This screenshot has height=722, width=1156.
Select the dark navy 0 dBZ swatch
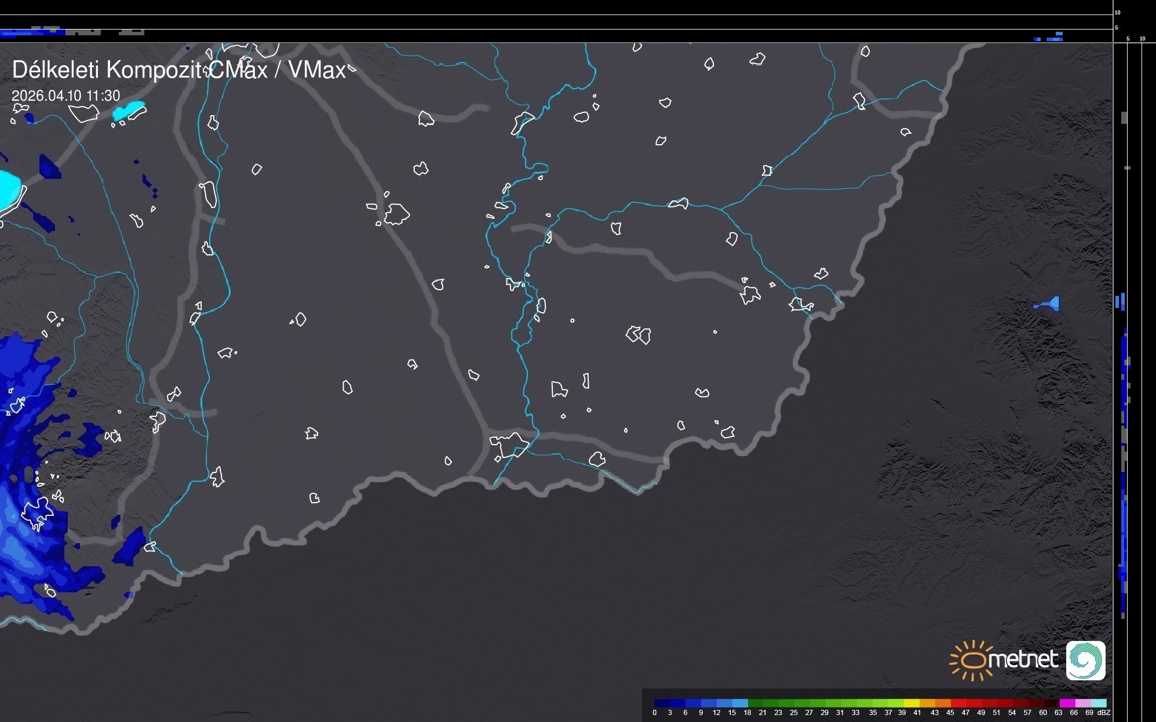click(662, 703)
